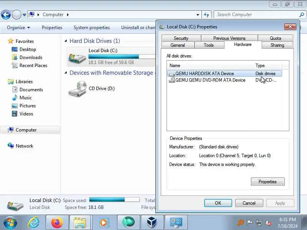Close the Local Disk (C:) Properties dialog
Image resolution: width=307 pixels, height=230 pixels.
point(290,27)
